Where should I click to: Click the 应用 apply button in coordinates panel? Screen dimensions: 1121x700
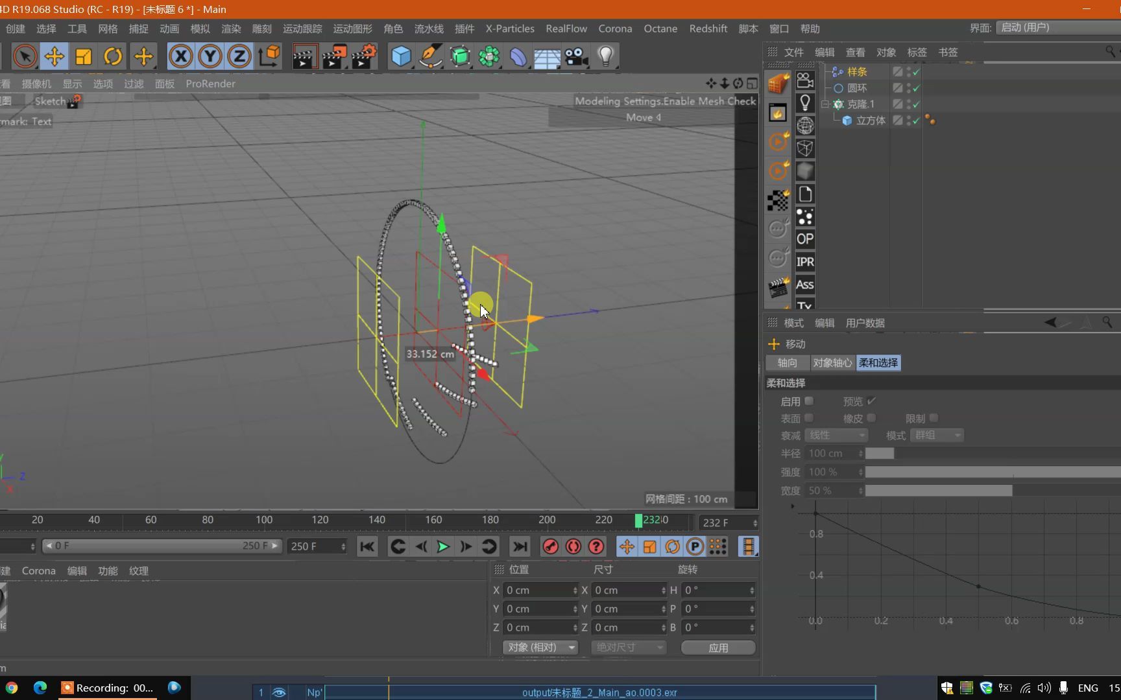[717, 647]
